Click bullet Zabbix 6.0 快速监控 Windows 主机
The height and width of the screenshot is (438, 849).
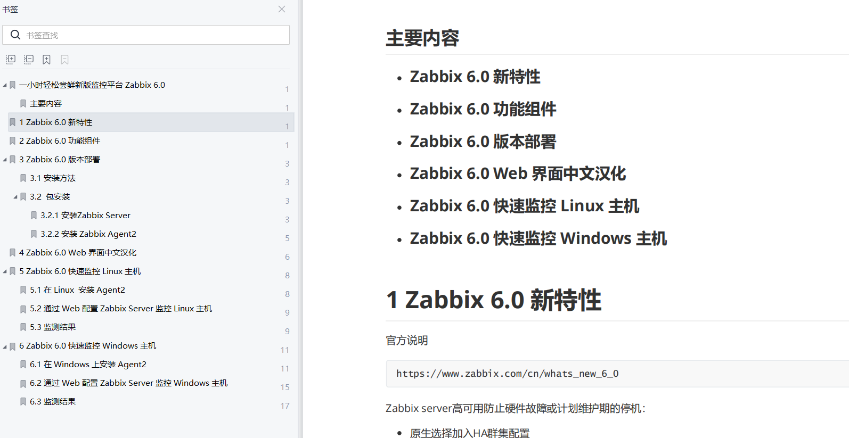(538, 238)
